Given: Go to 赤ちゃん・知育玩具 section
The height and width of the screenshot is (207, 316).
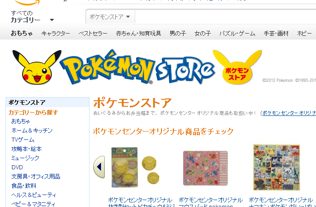Looking at the screenshot, I should coord(138,34).
